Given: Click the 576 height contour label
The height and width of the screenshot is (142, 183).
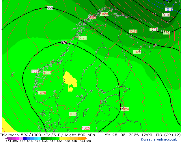Looking at the screenshot, I should (64, 42).
